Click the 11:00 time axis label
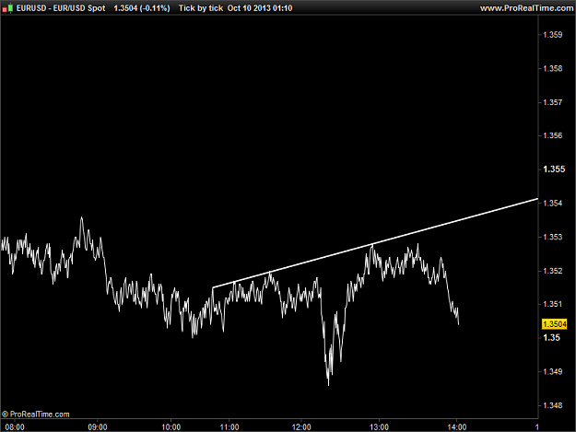Viewport: 576px width, 432px height. tap(229, 427)
